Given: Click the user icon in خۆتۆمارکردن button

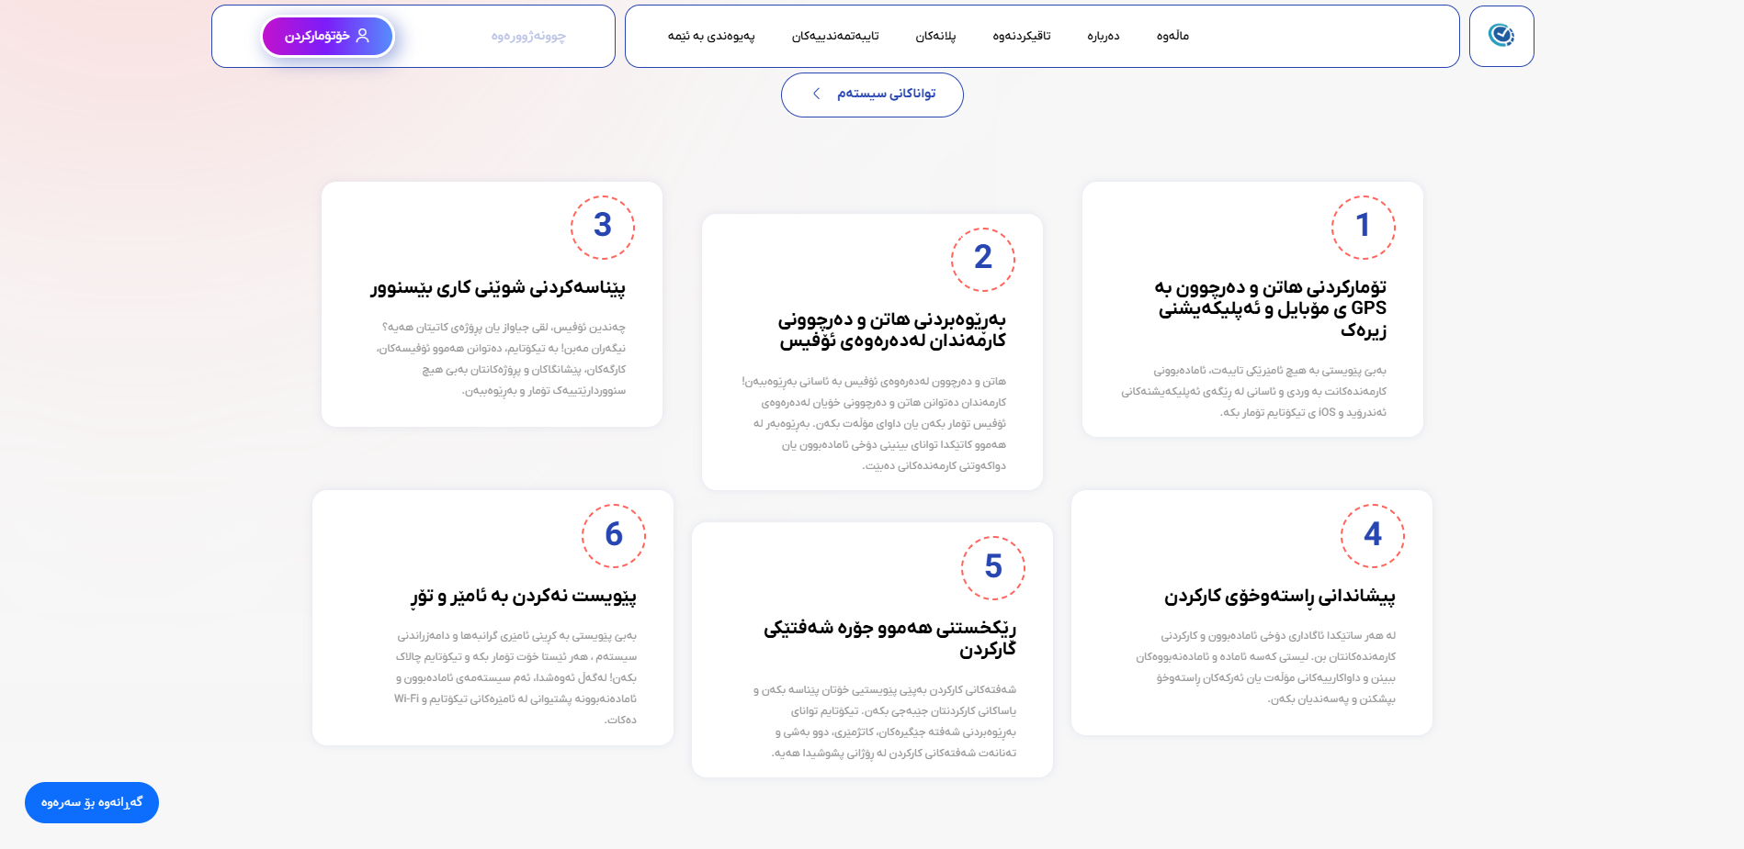Looking at the screenshot, I should [x=363, y=36].
